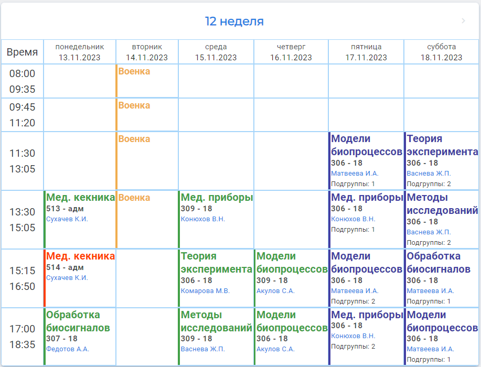This screenshot has height=367, width=481.
Task: Click Конюхов В.Н. in Friday's 17:00 class
Action: (x=353, y=336)
